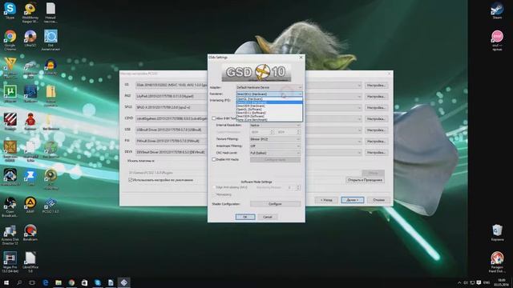513x288 pixels.
Task: Select Direct3D9 (Software) in the renderer list
Action: click(269, 116)
